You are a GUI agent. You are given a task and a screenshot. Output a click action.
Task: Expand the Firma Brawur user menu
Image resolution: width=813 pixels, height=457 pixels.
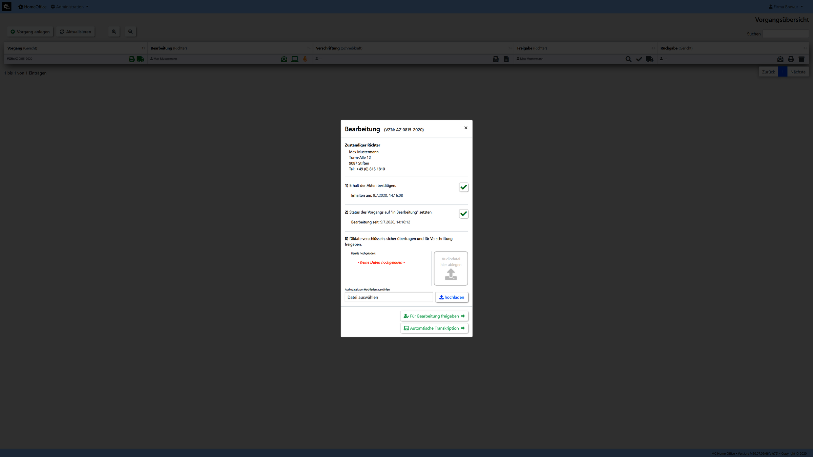[786, 7]
